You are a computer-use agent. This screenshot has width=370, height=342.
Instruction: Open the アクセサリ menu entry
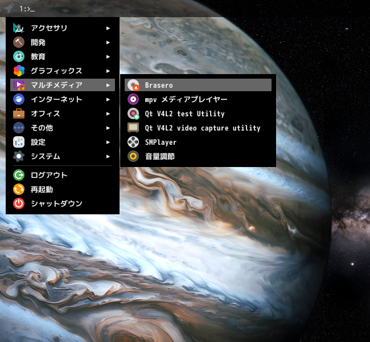point(63,28)
